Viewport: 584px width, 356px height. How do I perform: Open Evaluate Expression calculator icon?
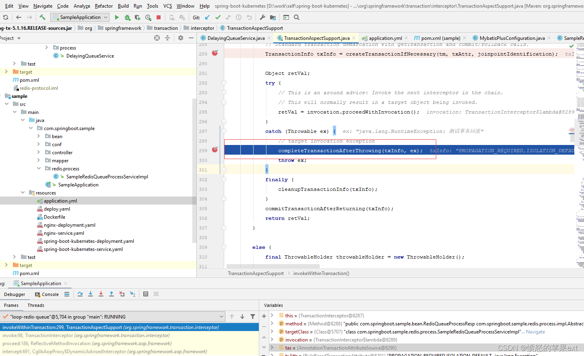tap(146, 294)
